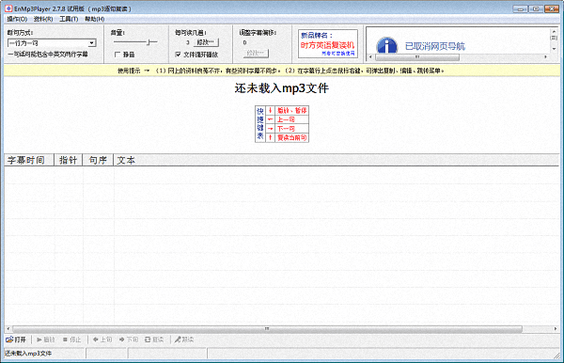Click the EnMp3Player app icon in title bar
This screenshot has height=363, width=564.
tap(8, 8)
